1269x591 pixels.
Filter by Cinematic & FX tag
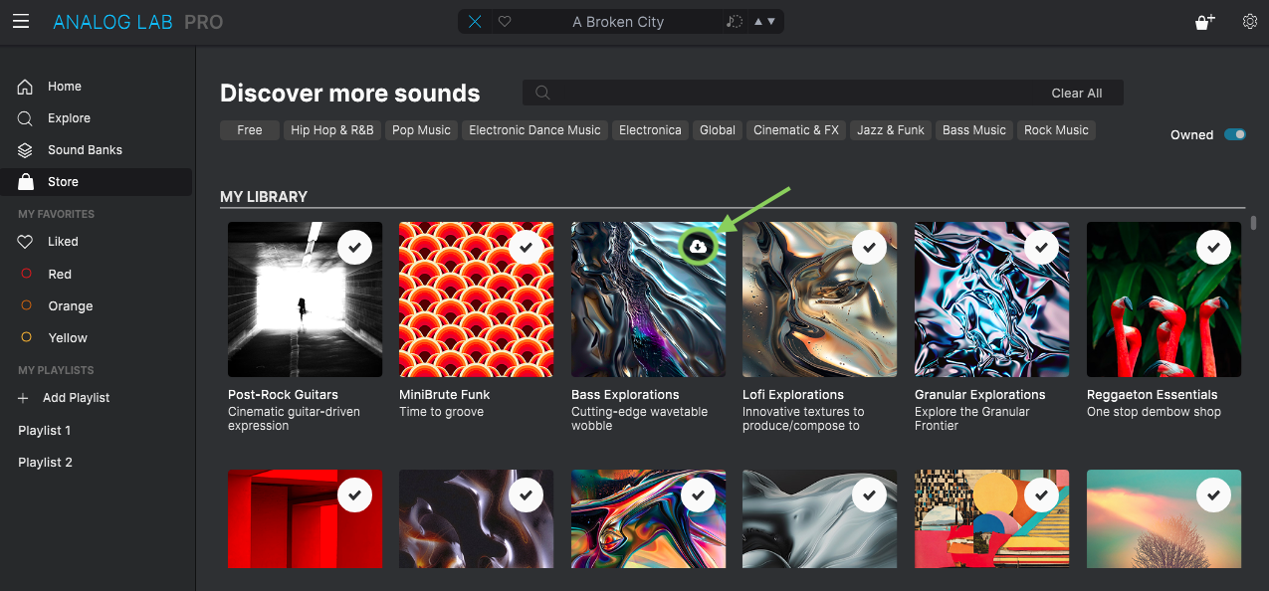pyautogui.click(x=796, y=130)
